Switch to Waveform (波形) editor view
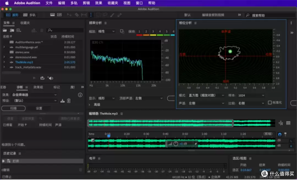The width and height of the screenshot is (297, 180). (x=12, y=15)
